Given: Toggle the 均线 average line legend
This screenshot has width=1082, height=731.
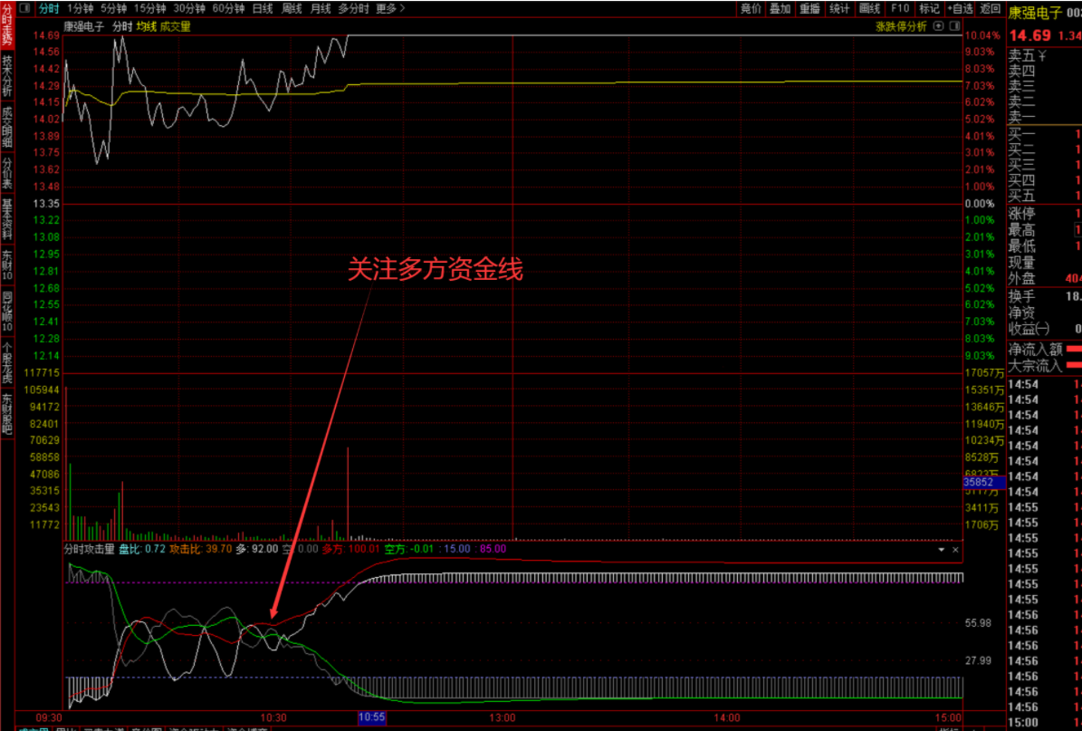Looking at the screenshot, I should pos(147,26).
